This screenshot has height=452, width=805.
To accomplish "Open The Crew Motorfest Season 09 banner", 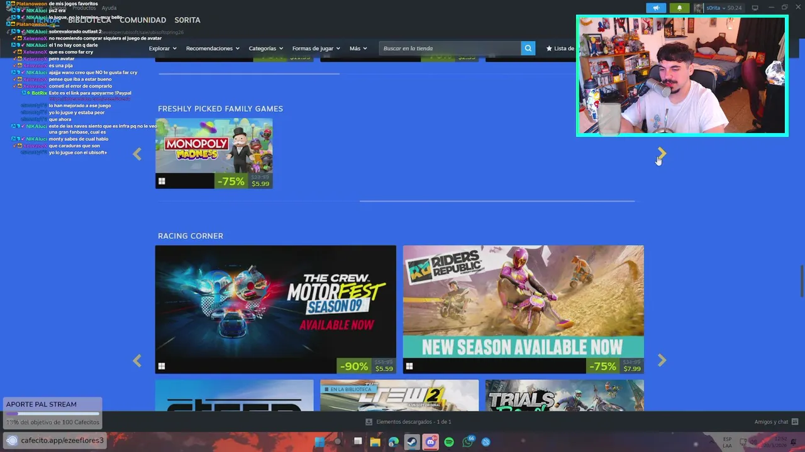I will point(275,302).
